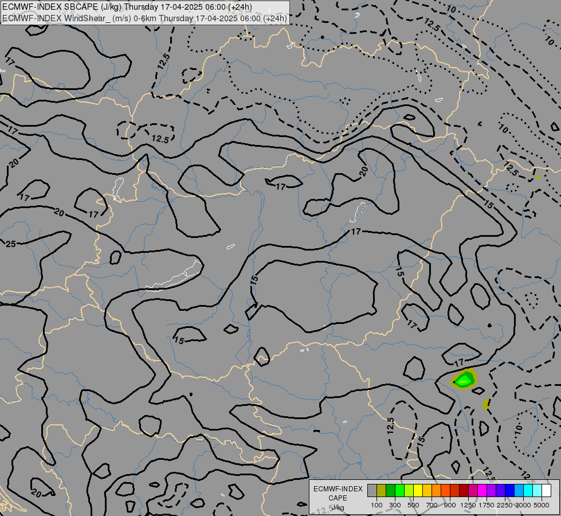Viewport: 561px width, 516px height.
Task: Pick the olive CAPE legend swatch
Action: click(x=382, y=491)
